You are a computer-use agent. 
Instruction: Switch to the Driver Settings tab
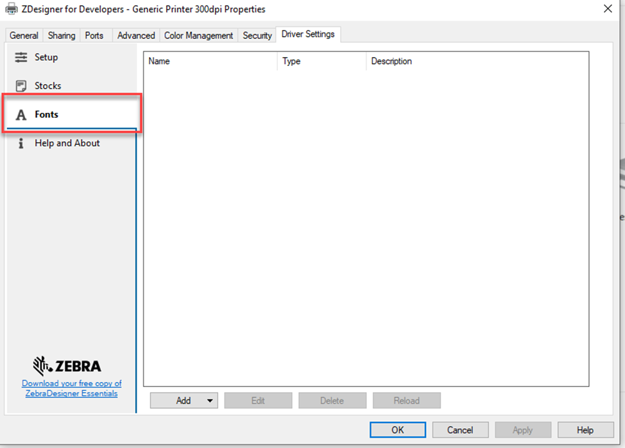(x=308, y=35)
